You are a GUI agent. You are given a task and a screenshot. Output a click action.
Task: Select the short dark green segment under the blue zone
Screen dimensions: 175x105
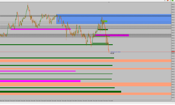[x=103, y=30]
